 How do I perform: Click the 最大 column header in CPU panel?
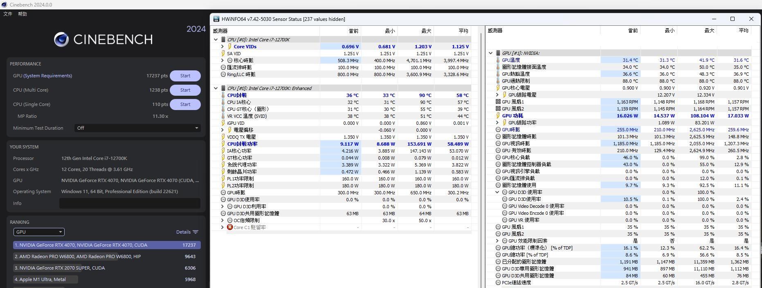[415, 31]
